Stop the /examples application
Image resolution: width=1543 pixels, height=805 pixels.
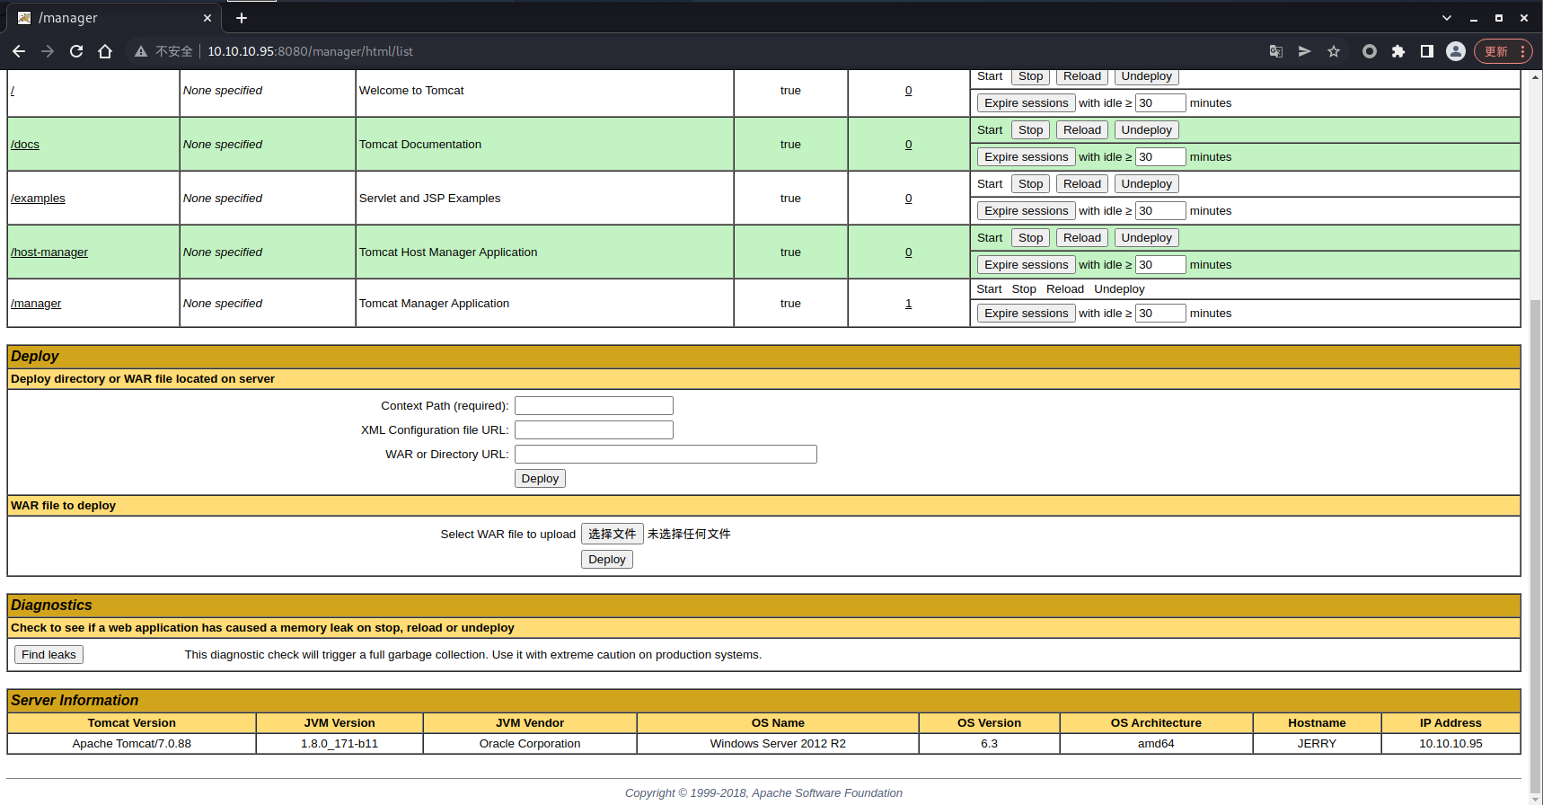pos(1030,184)
